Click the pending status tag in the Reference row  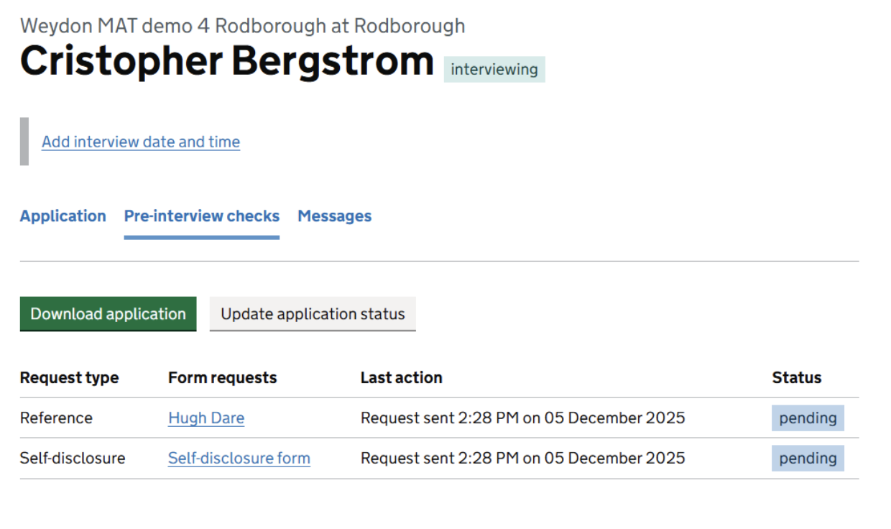(808, 418)
